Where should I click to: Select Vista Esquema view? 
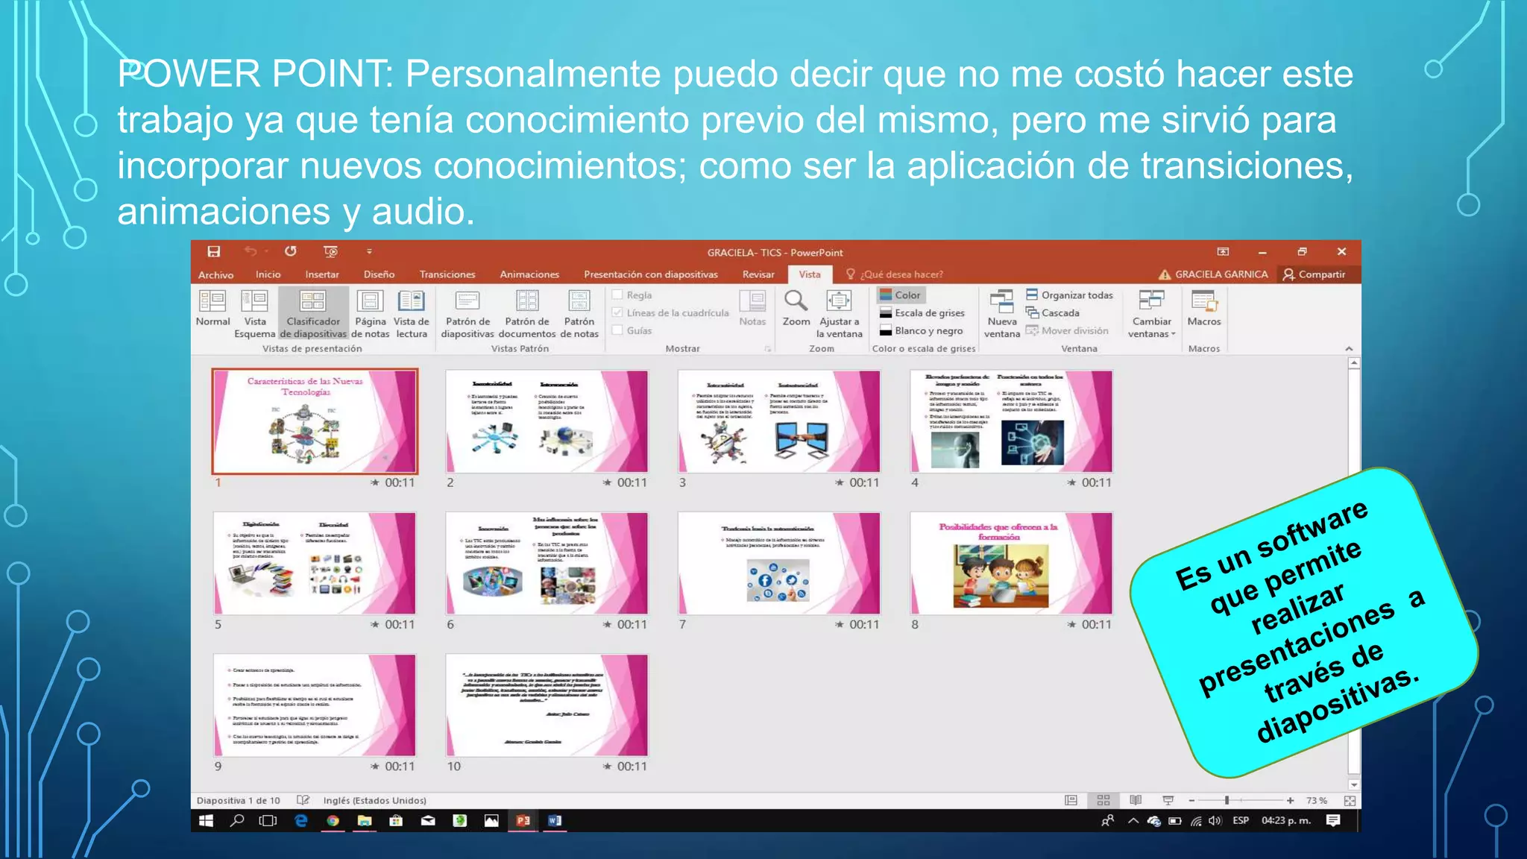tap(255, 314)
